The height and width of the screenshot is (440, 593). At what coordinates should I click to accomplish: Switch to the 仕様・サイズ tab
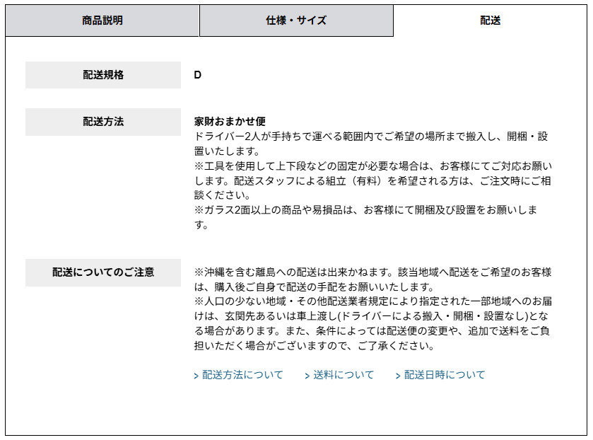click(x=296, y=21)
